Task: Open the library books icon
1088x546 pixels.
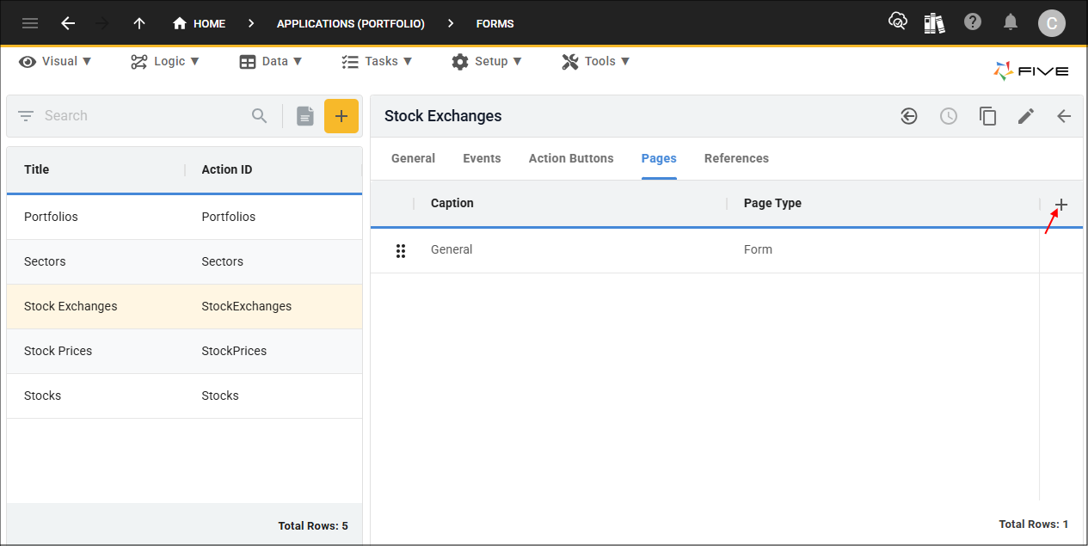Action: click(935, 22)
